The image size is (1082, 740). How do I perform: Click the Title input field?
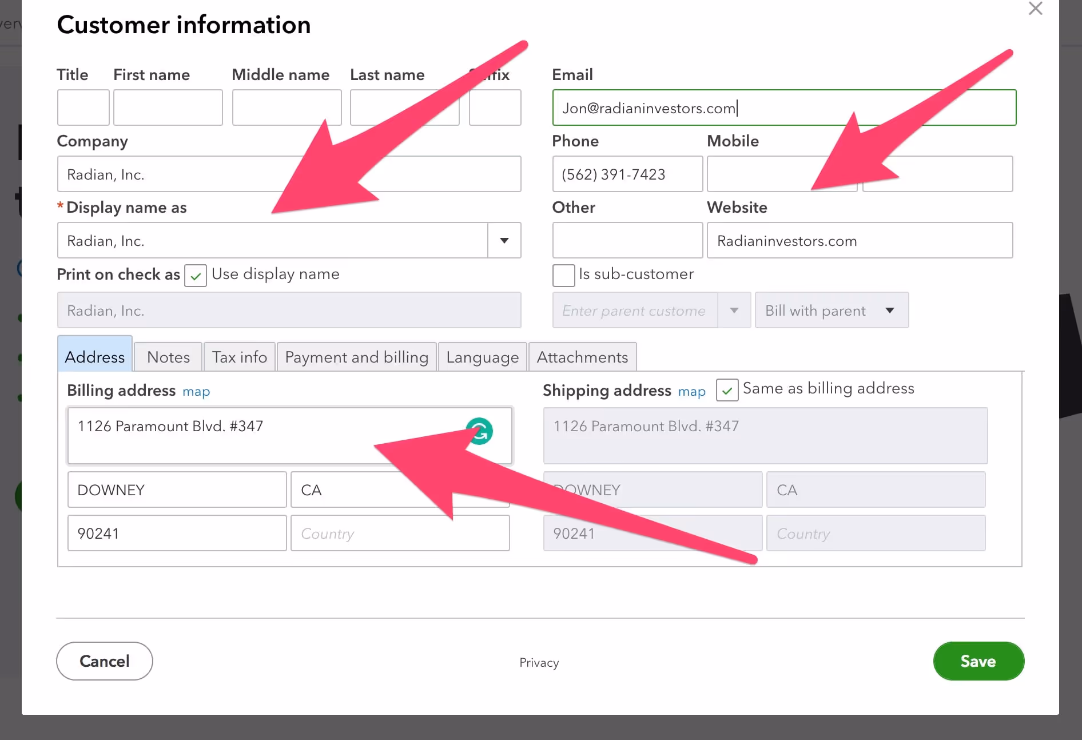[83, 108]
